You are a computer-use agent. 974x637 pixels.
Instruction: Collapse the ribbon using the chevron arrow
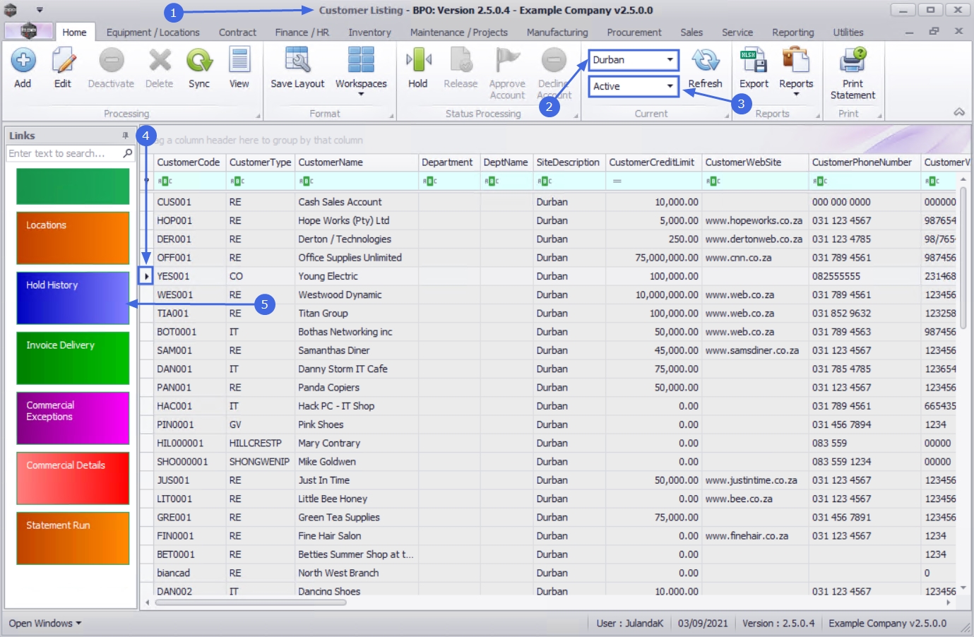click(x=959, y=112)
